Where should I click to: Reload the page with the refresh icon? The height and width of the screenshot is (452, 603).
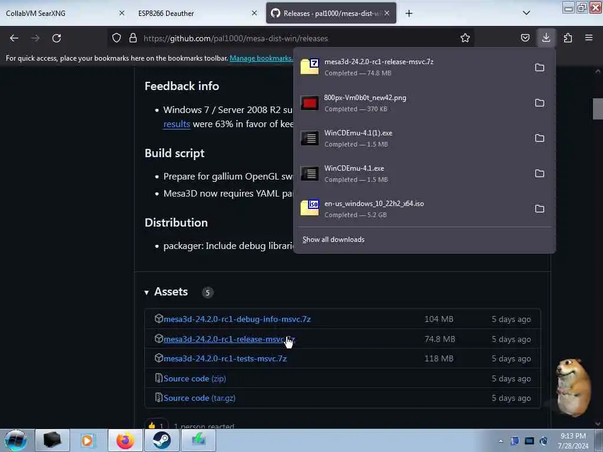57,38
